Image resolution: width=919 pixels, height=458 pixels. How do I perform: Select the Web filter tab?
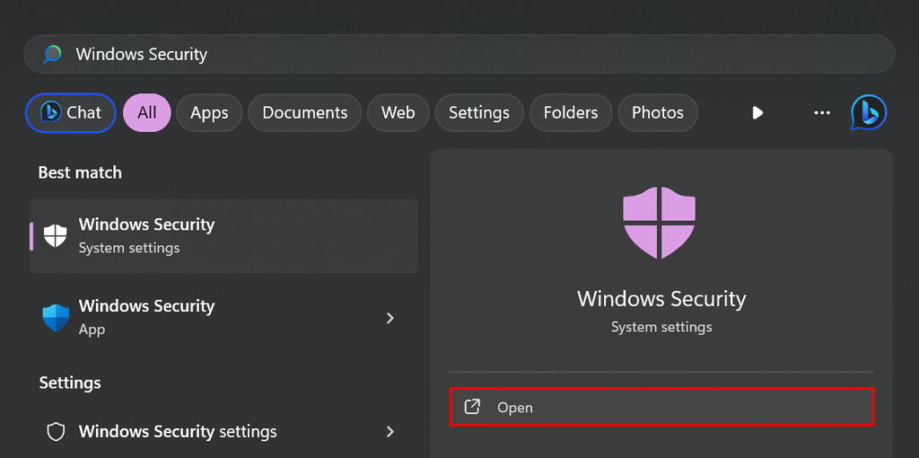[398, 112]
